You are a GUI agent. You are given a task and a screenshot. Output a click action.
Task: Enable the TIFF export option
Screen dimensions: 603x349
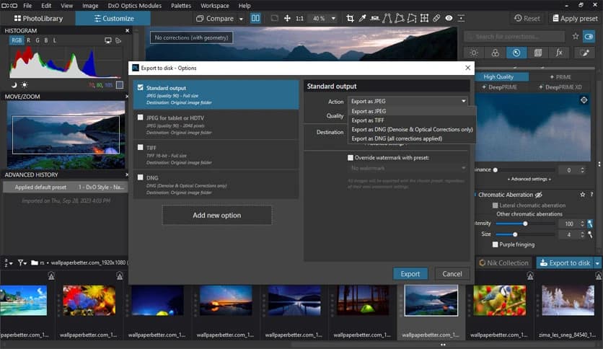141,148
